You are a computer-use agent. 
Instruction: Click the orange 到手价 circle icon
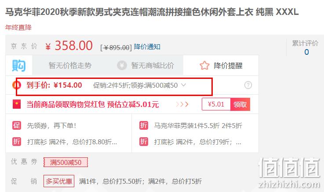point(17,85)
